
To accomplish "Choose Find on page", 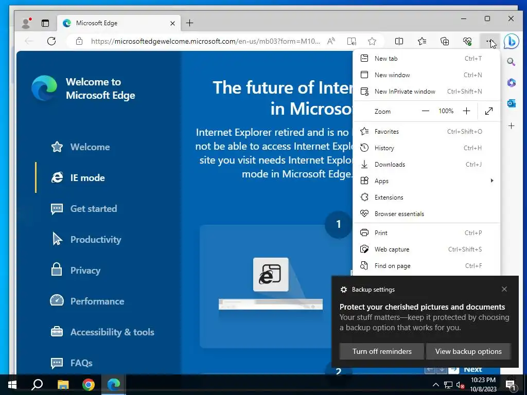I will click(427, 266).
